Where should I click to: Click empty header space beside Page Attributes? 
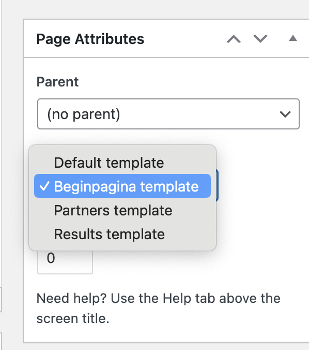pos(185,39)
